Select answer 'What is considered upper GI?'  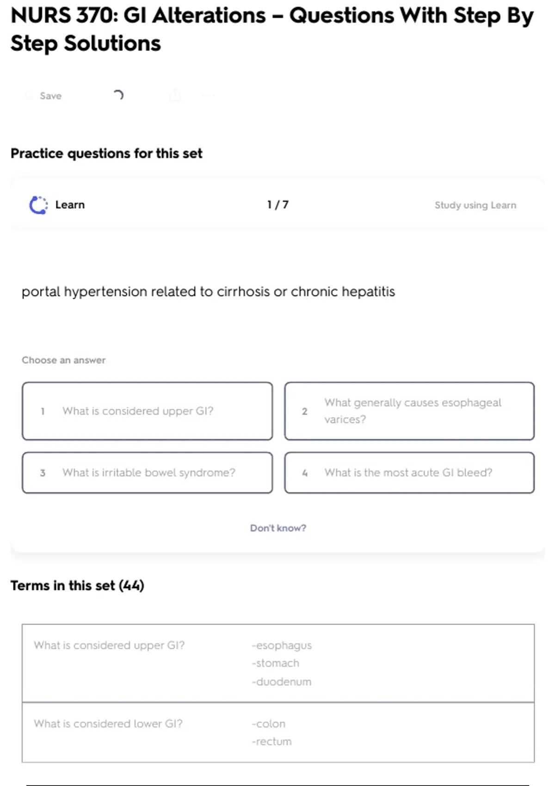click(147, 411)
